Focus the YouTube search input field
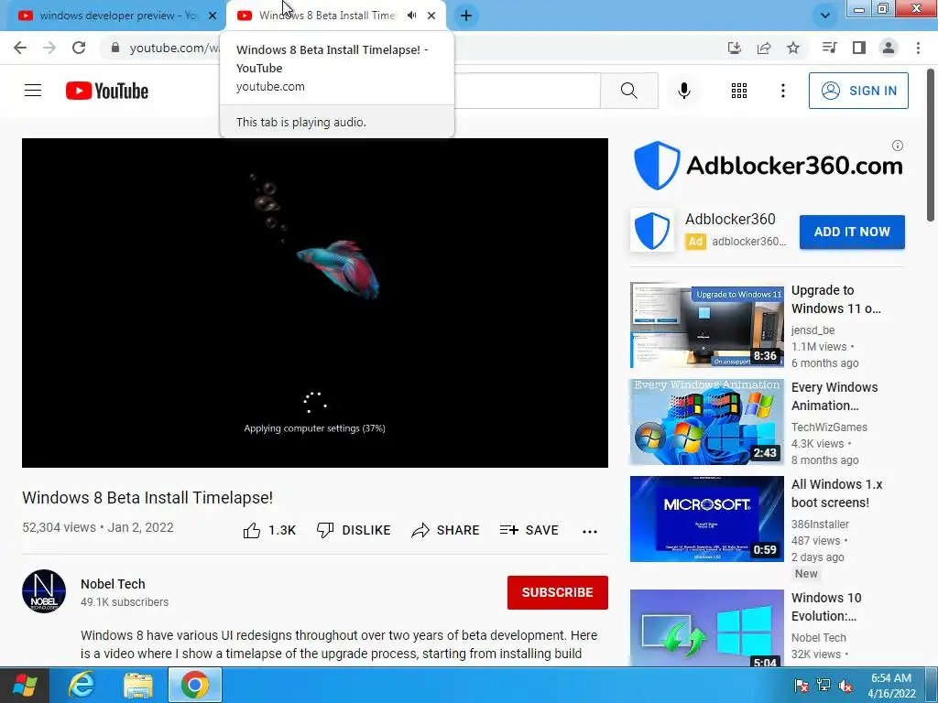 pos(527,91)
